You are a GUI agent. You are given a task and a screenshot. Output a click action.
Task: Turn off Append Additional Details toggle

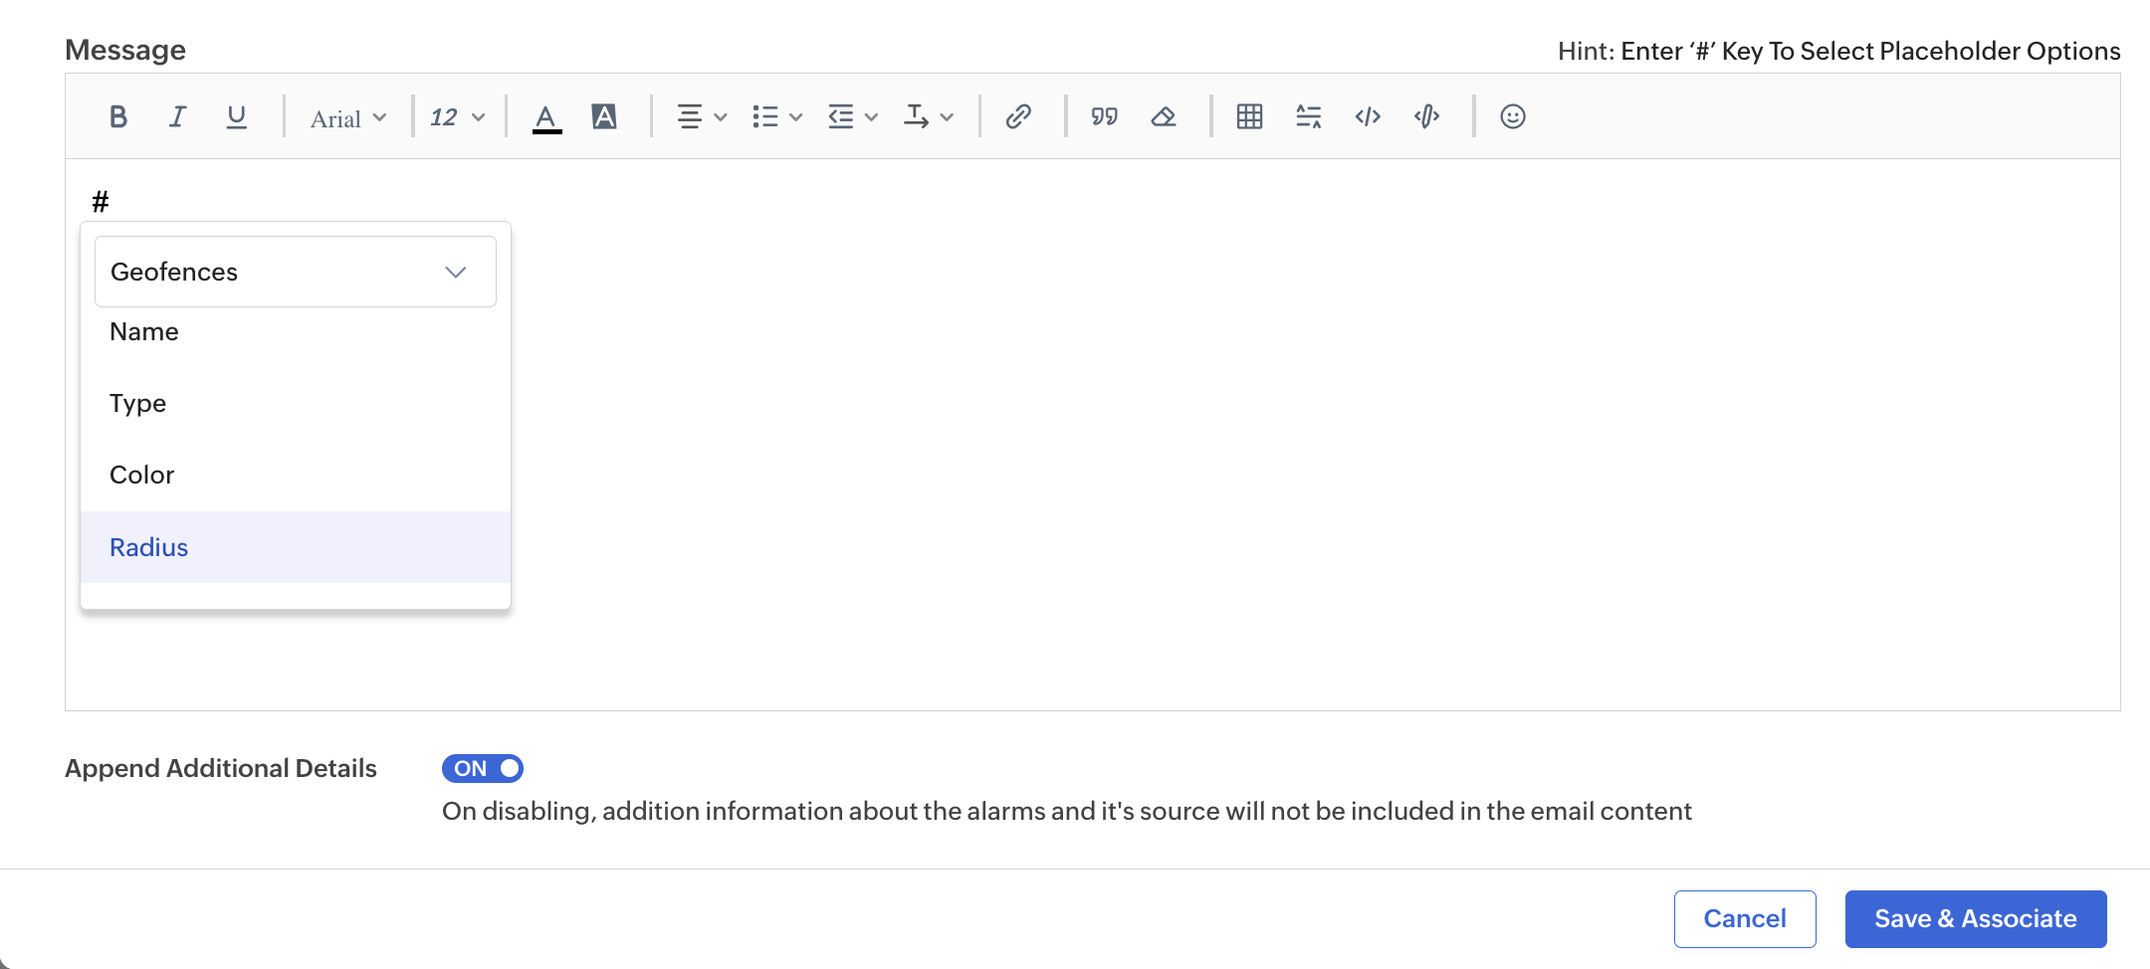point(483,768)
